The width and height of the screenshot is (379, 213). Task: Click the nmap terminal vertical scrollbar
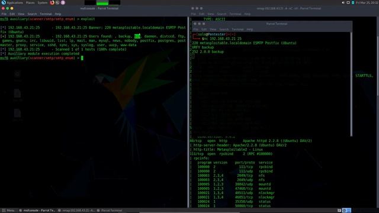click(378, 65)
